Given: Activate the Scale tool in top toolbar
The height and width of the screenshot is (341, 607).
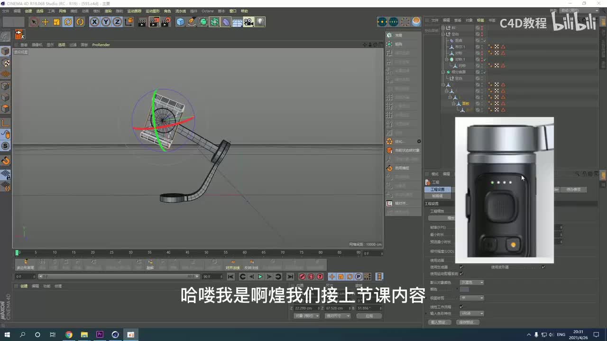Looking at the screenshot, I should tap(56, 22).
